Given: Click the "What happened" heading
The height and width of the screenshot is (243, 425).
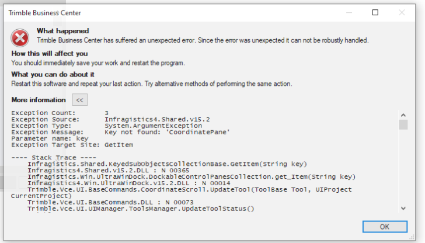Looking at the screenshot, I should click(x=63, y=31).
